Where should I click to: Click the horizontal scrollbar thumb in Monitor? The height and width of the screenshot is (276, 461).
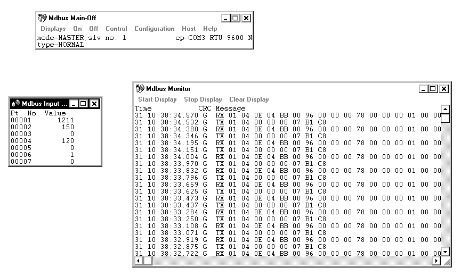click(148, 261)
